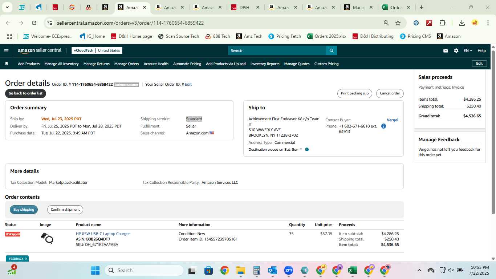Show hidden system tray icons chevron
The width and height of the screenshot is (496, 279).
pos(419,270)
